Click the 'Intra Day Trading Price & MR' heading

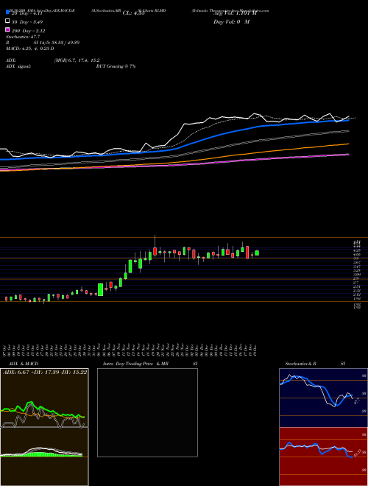[x=136, y=364]
